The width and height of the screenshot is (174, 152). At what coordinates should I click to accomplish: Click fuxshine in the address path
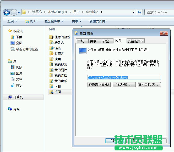[92, 12]
